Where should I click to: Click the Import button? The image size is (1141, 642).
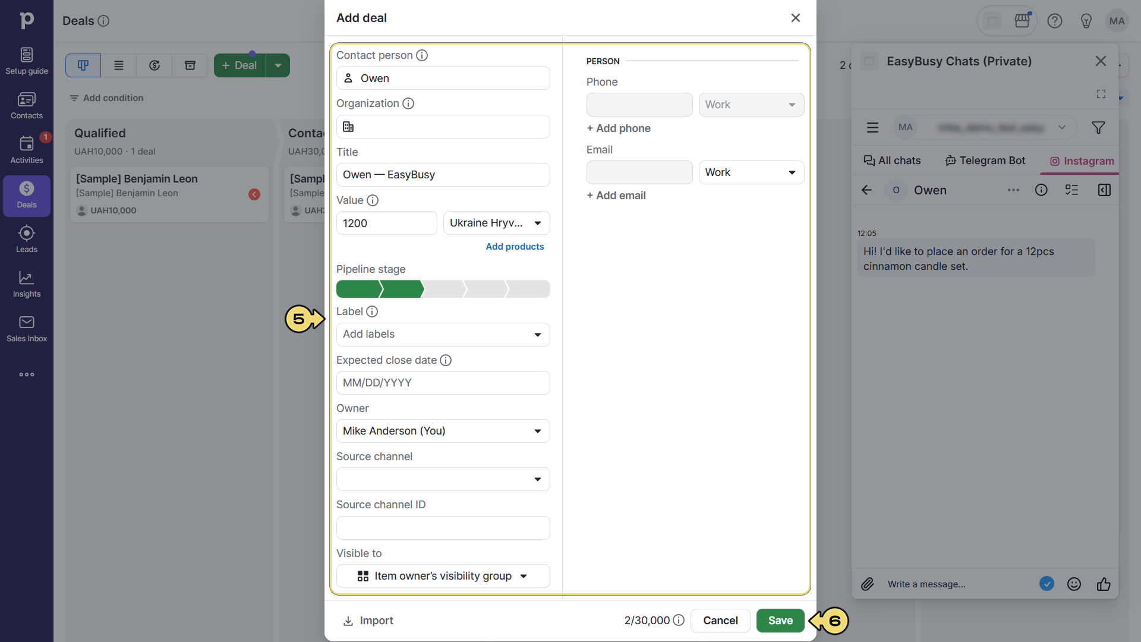pyautogui.click(x=368, y=621)
